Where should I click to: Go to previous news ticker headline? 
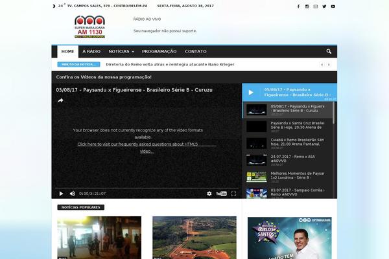click(x=322, y=65)
